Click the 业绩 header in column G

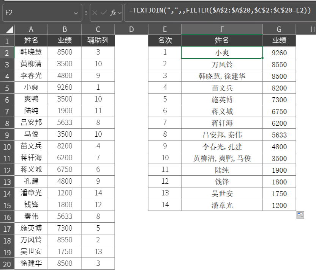pyautogui.click(x=279, y=41)
